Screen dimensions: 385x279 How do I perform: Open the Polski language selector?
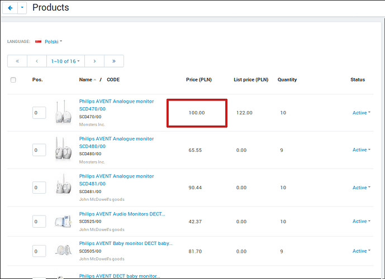pyautogui.click(x=53, y=42)
